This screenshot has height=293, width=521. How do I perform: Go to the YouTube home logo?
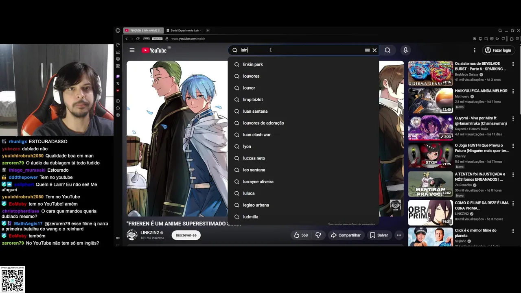[x=154, y=50]
